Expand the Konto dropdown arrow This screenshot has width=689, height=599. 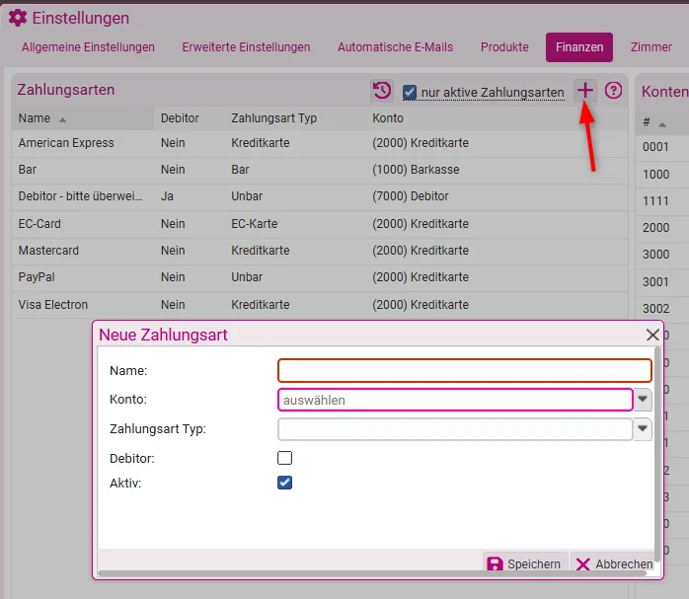643,400
